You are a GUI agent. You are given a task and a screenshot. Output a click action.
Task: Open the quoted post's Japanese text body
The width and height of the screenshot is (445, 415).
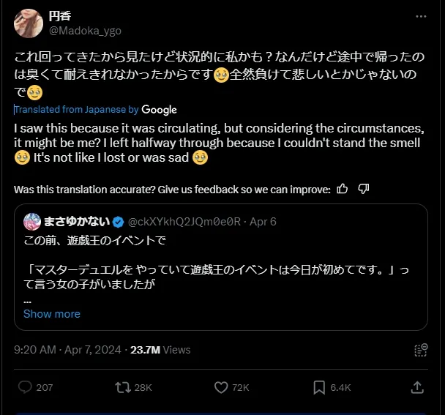(220, 271)
